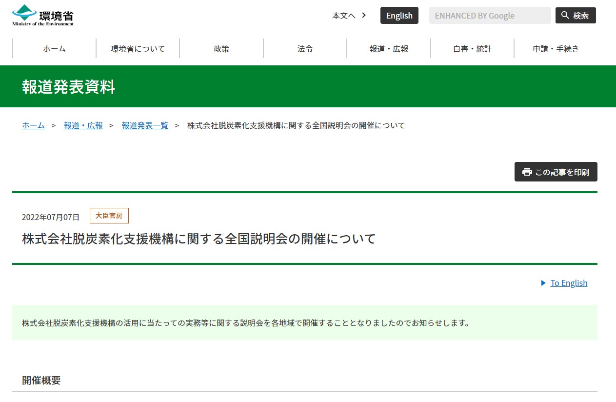Click inside the Google search input field
Viewport: 616px width, 402px height.
489,15
